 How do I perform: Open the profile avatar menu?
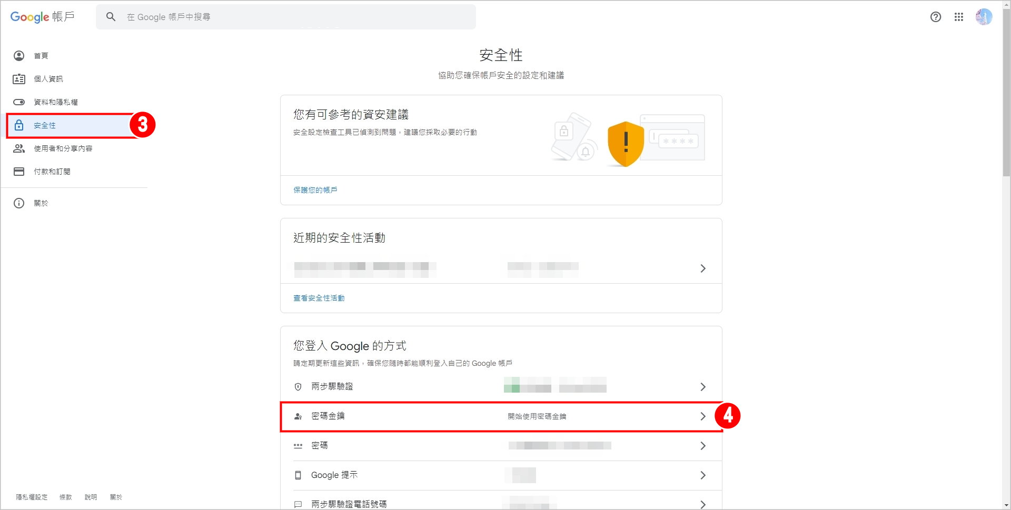coord(984,17)
